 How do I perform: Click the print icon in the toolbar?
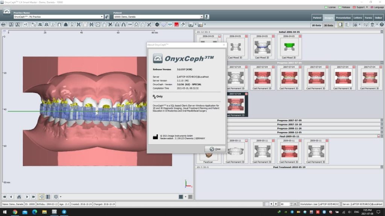(x=3, y=24)
